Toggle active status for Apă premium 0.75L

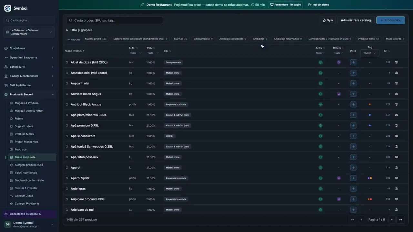tap(320, 125)
